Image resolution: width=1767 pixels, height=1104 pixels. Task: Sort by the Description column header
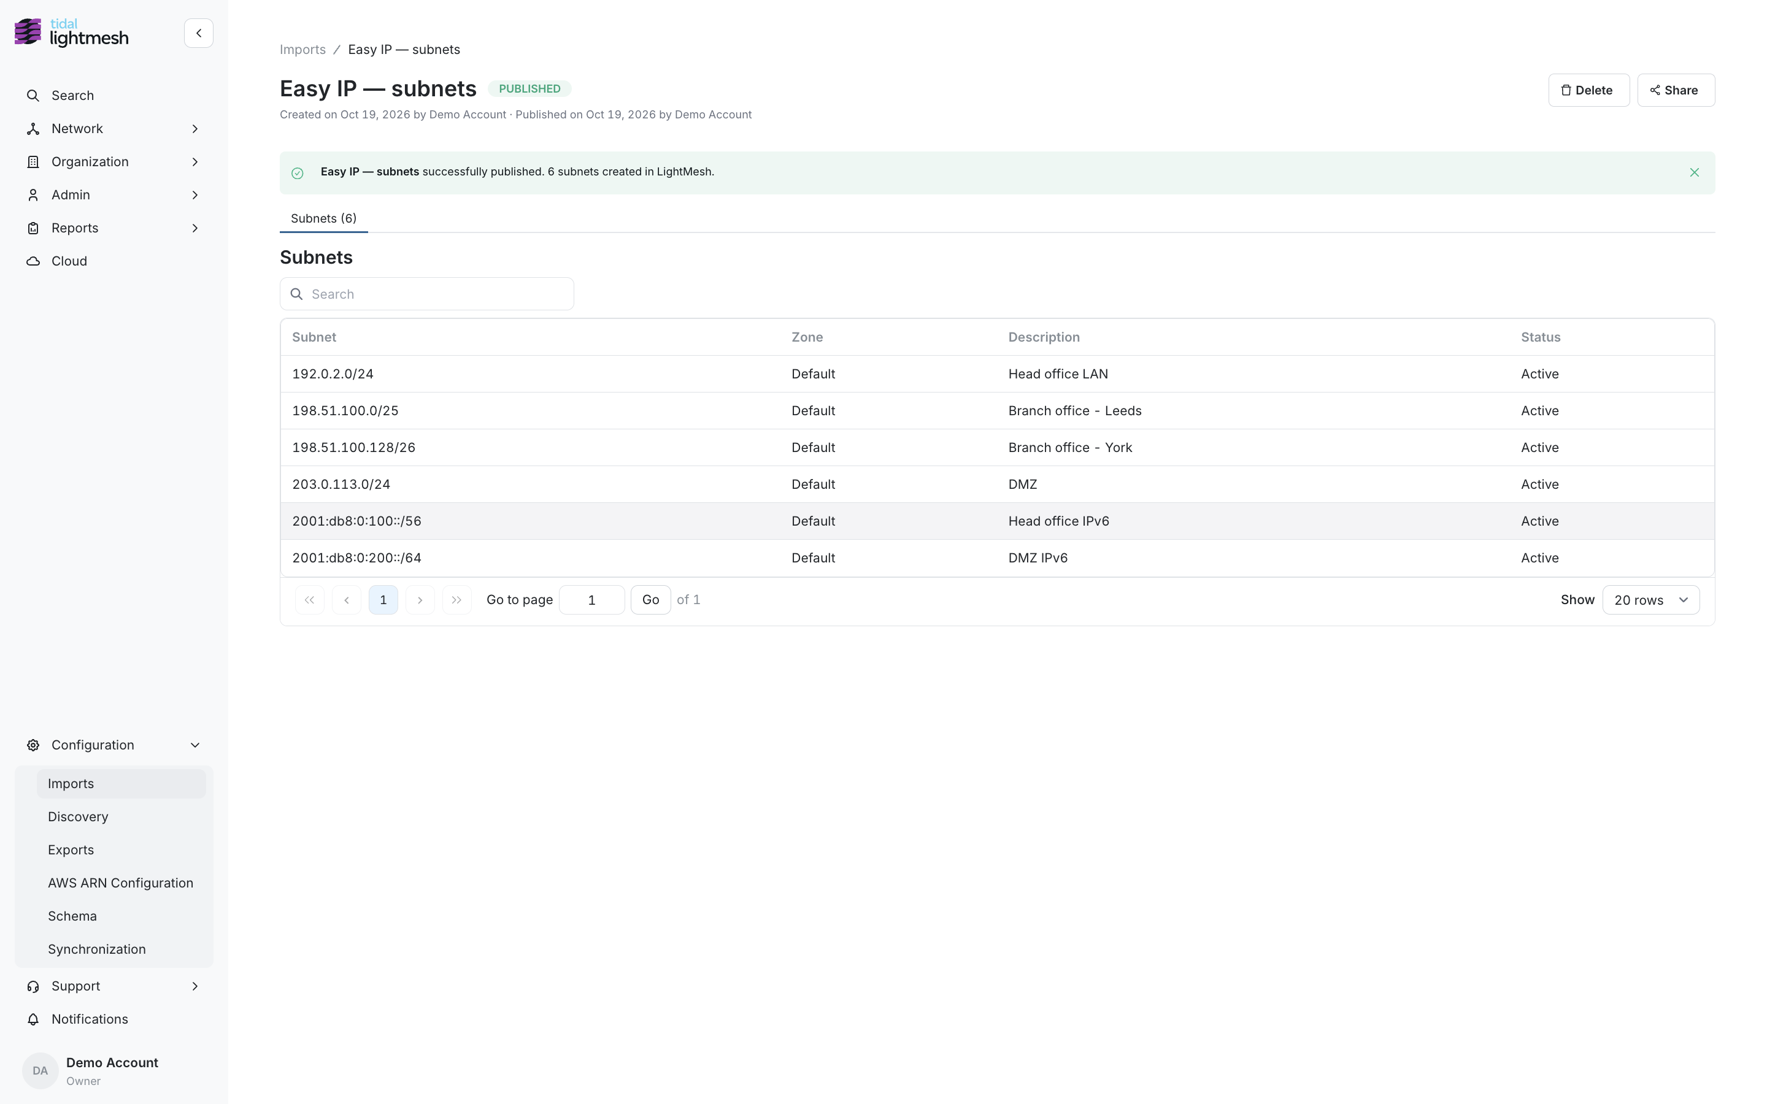coord(1044,337)
